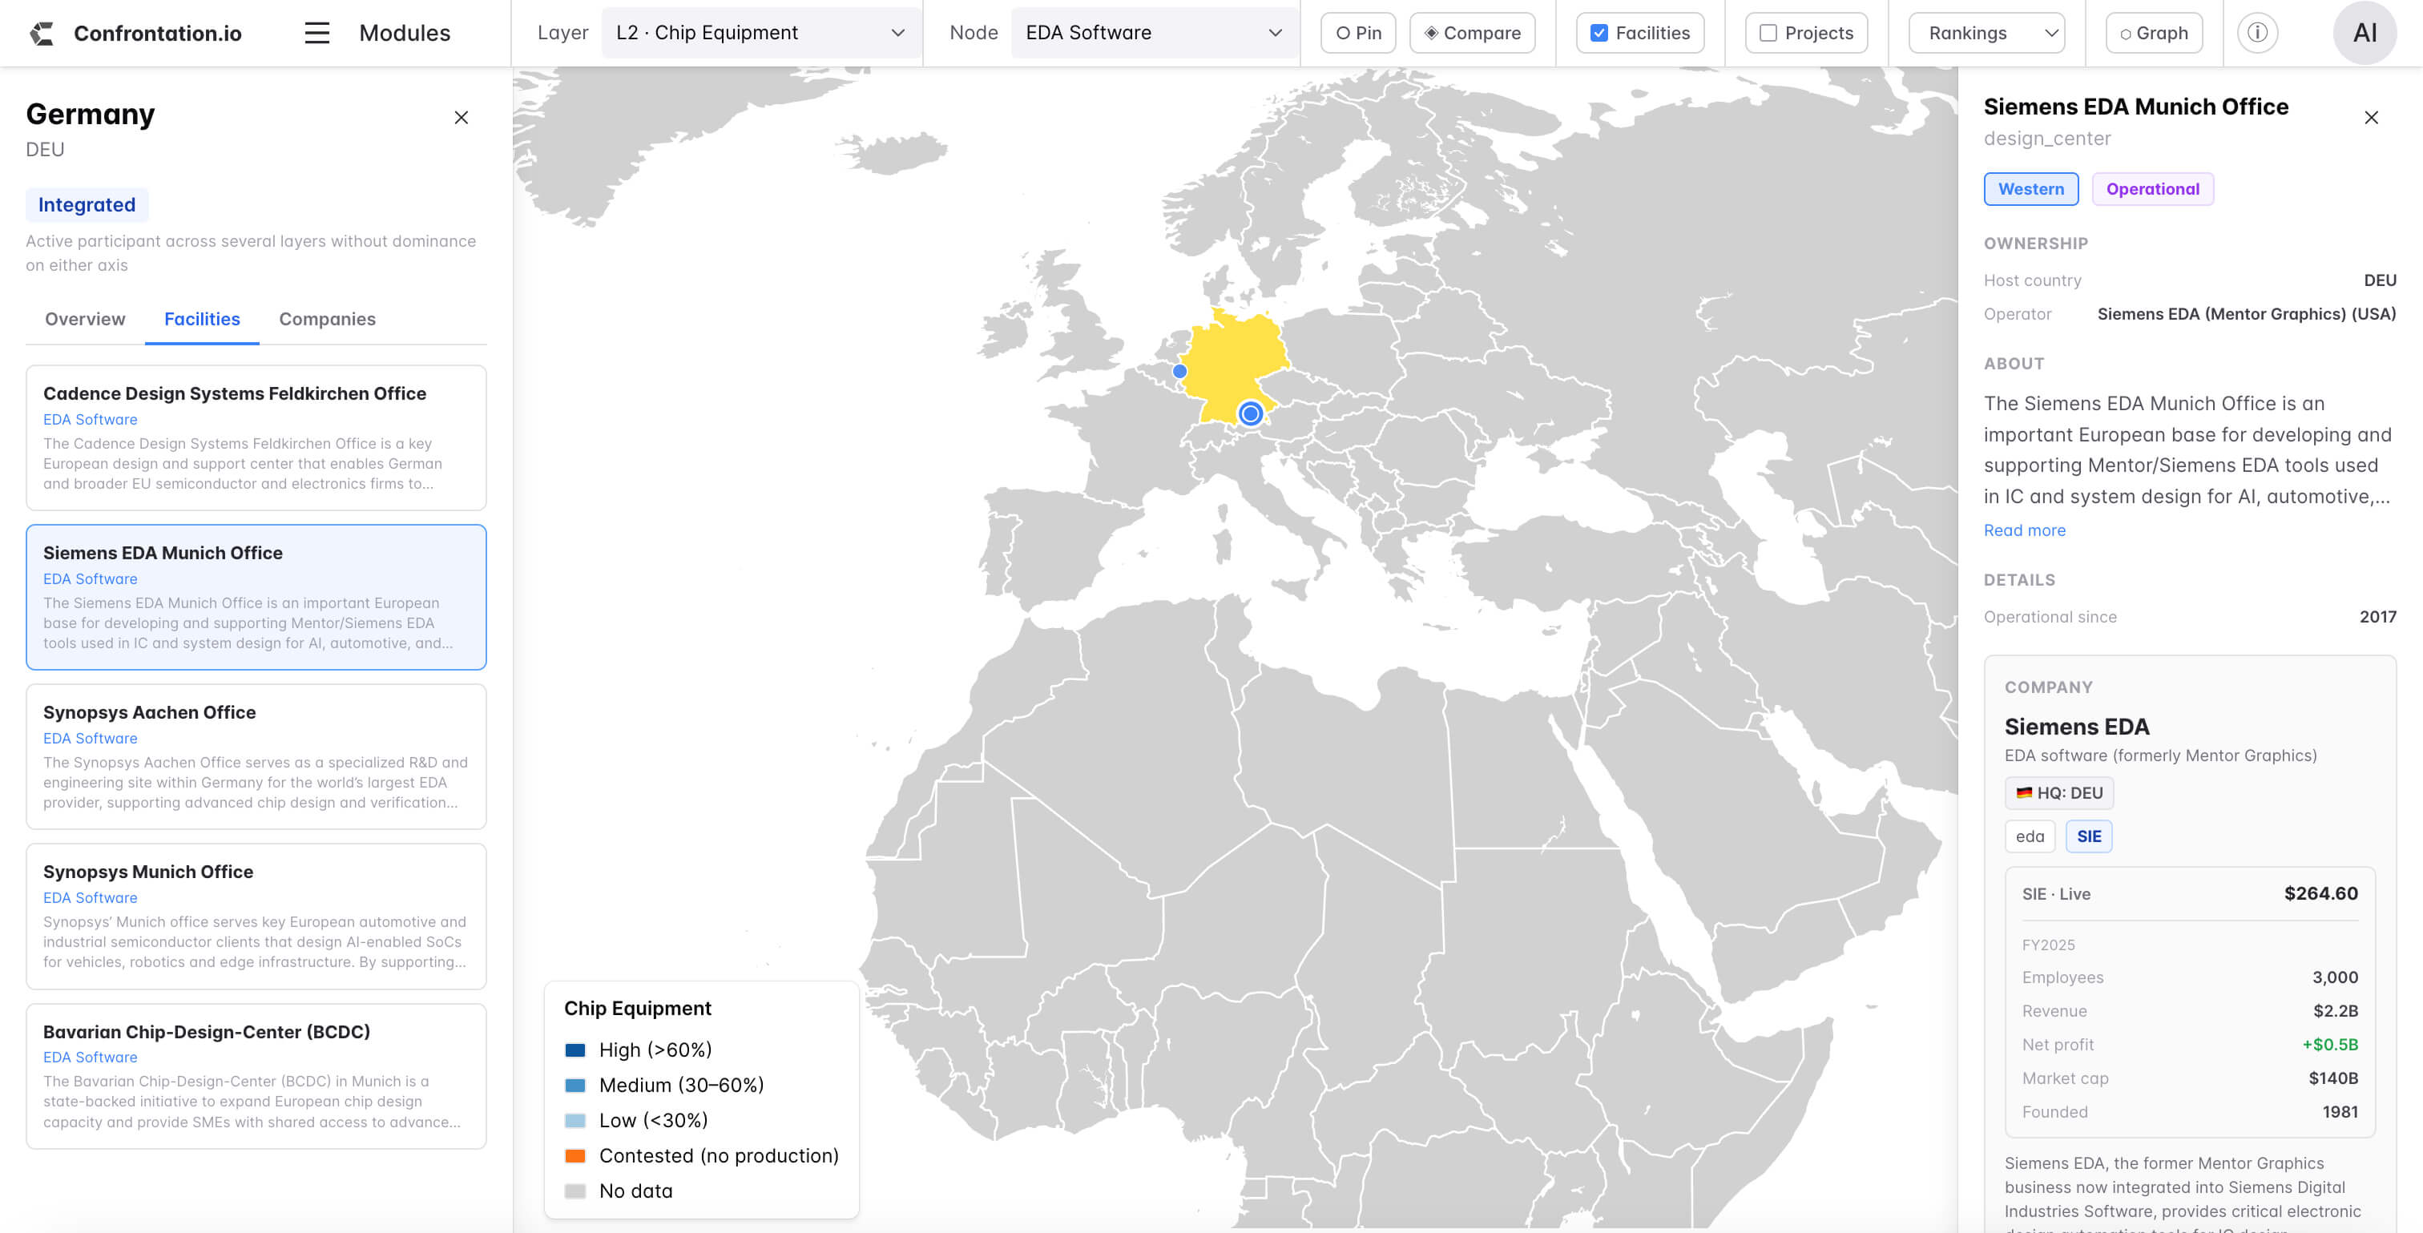The height and width of the screenshot is (1233, 2423).
Task: Click the Market cap value $140B
Action: click(x=2332, y=1078)
